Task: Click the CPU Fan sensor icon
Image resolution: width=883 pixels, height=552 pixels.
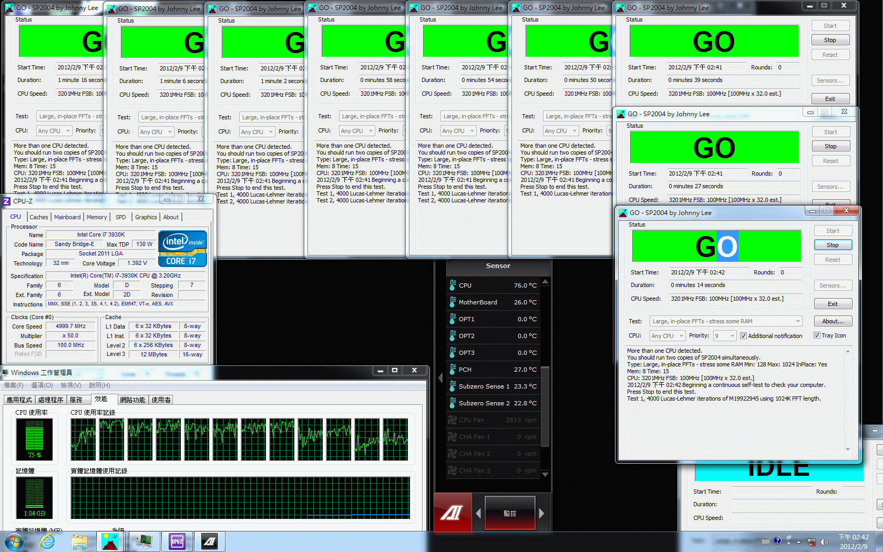Action: coord(452,420)
